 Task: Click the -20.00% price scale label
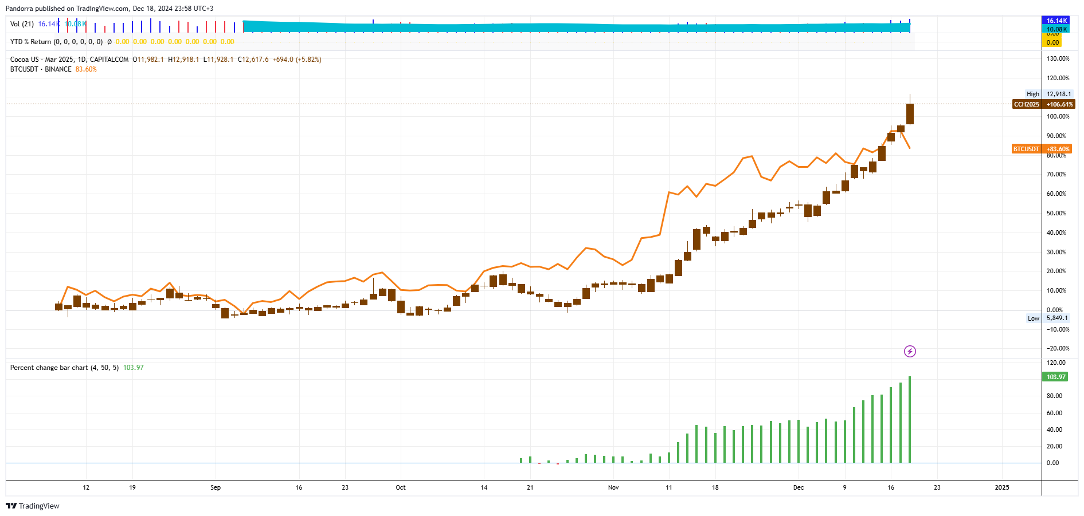pyautogui.click(x=1058, y=349)
